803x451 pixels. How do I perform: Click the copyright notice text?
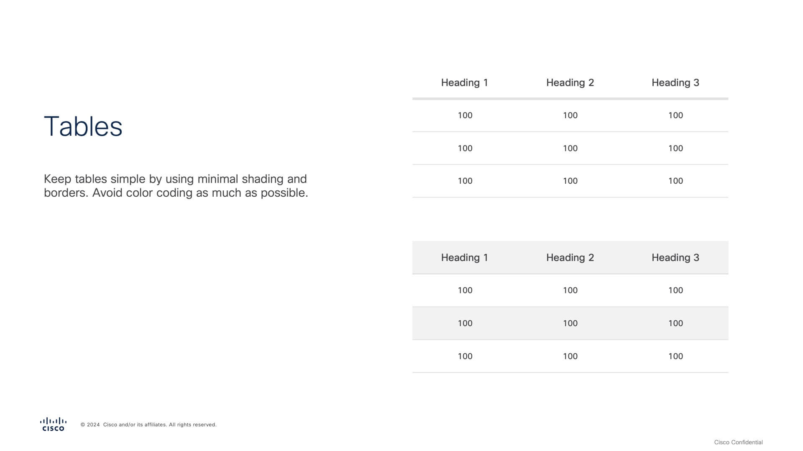pos(148,425)
